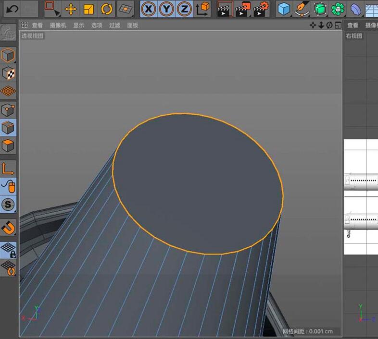This screenshot has height=339, width=378.
Task: Toggle the tweak mode icon
Action: click(x=8, y=186)
